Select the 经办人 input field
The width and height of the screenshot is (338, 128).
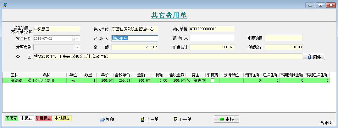[x=134, y=38]
